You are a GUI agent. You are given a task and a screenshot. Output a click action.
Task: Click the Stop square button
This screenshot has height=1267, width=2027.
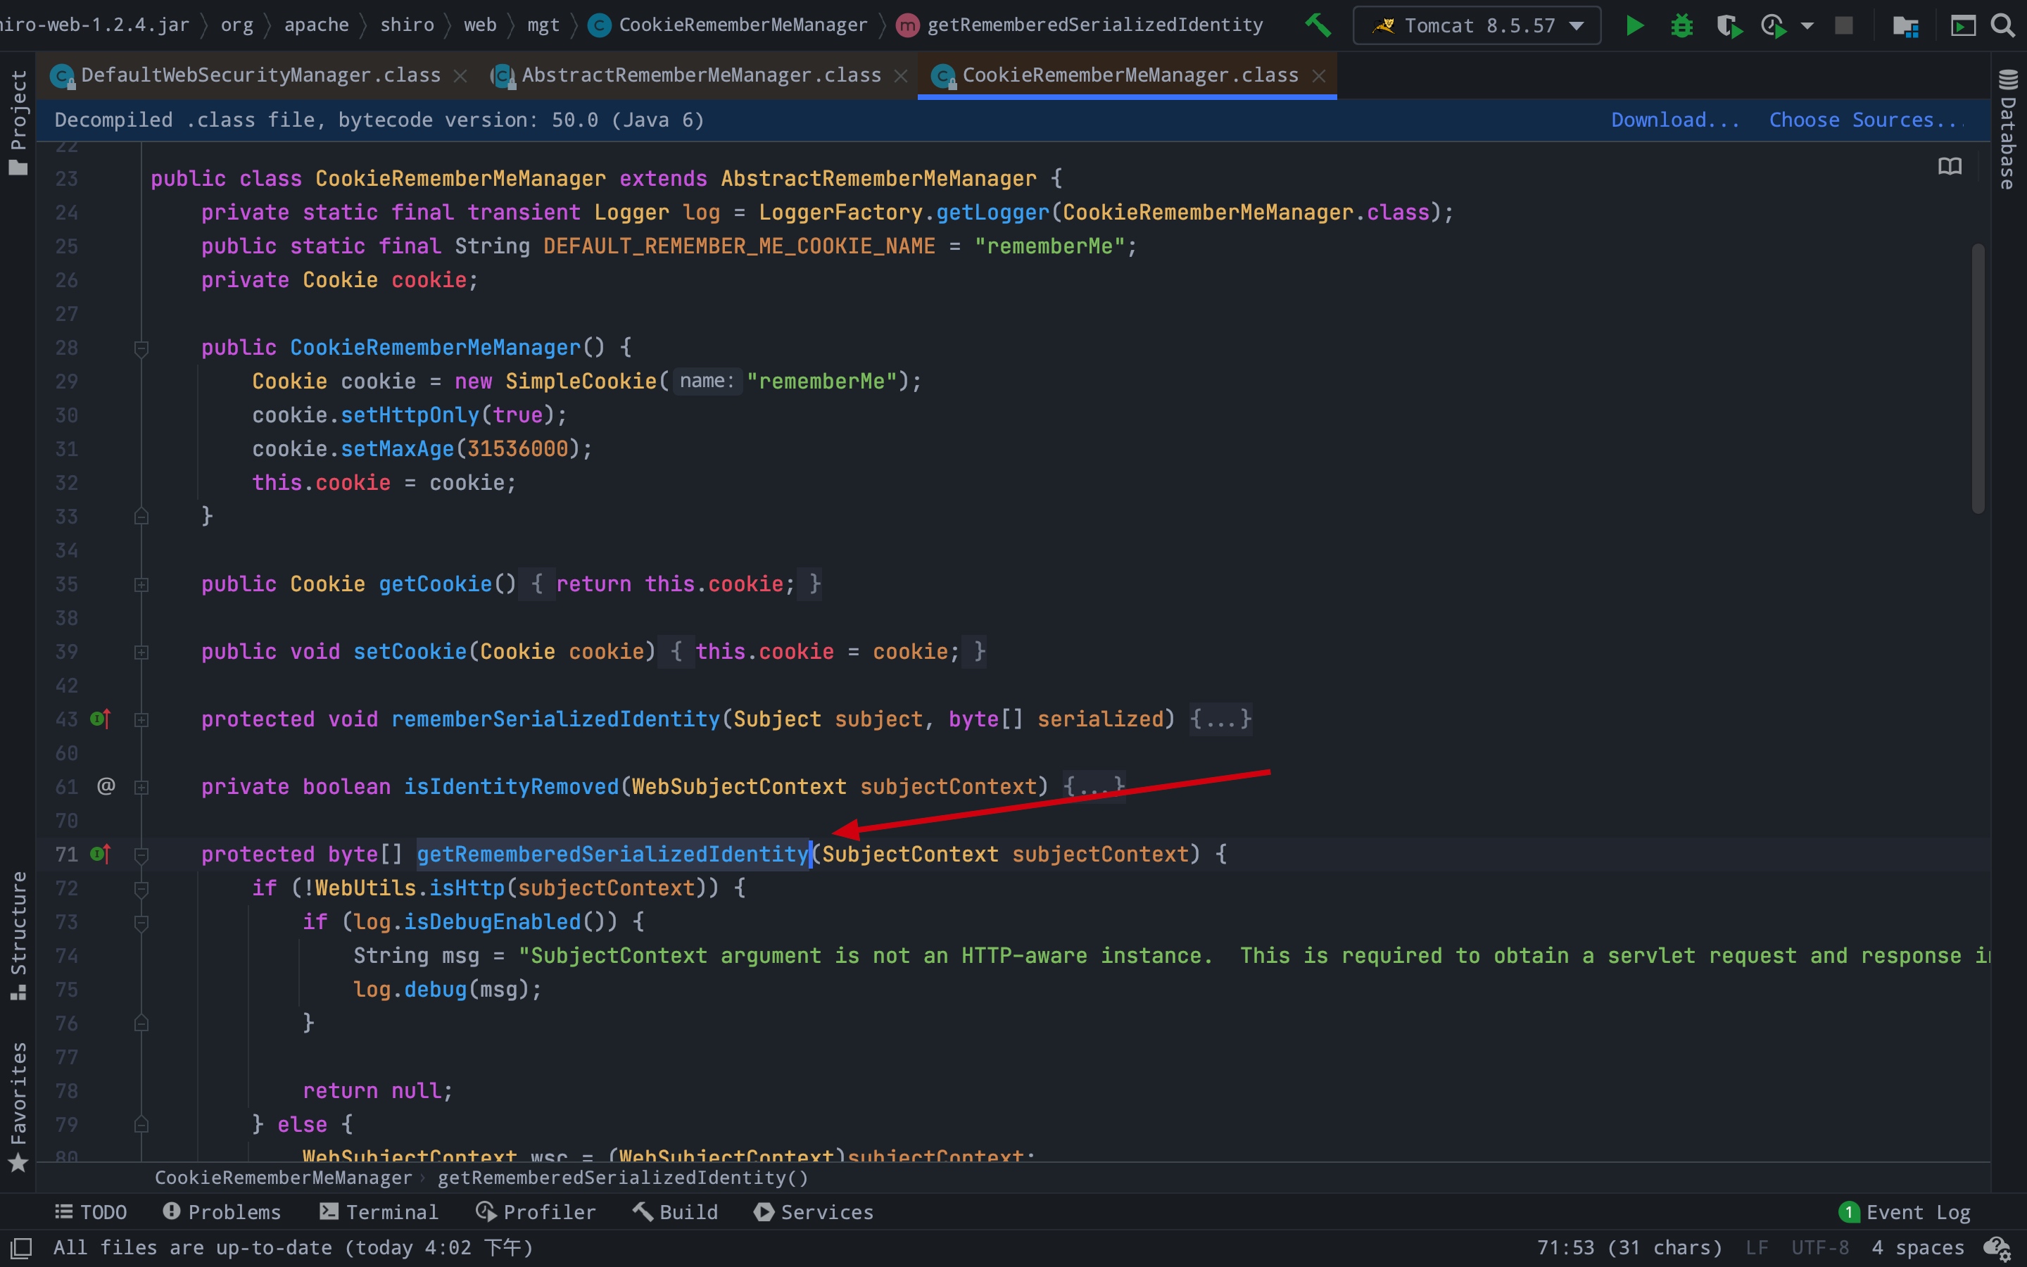tap(1843, 25)
